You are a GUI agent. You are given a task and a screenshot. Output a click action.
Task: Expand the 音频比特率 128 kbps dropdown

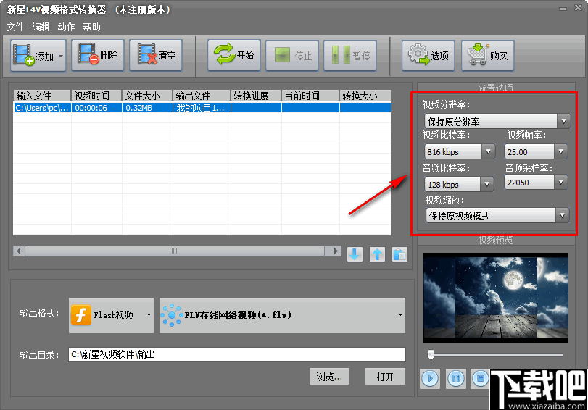click(486, 184)
